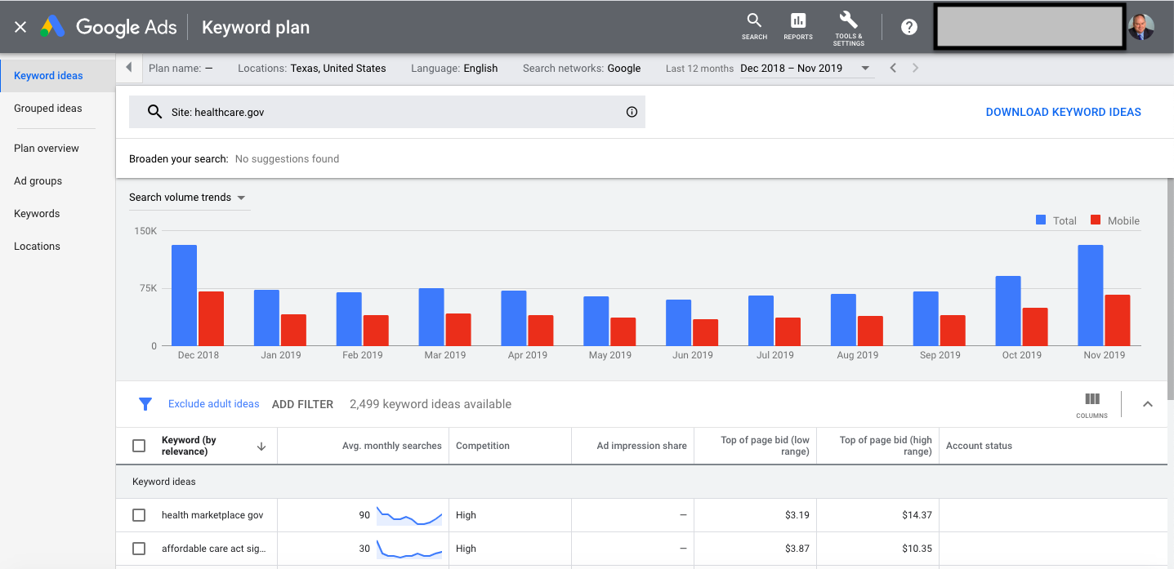Image resolution: width=1174 pixels, height=569 pixels.
Task: Open the date range dropdown
Action: tap(806, 69)
